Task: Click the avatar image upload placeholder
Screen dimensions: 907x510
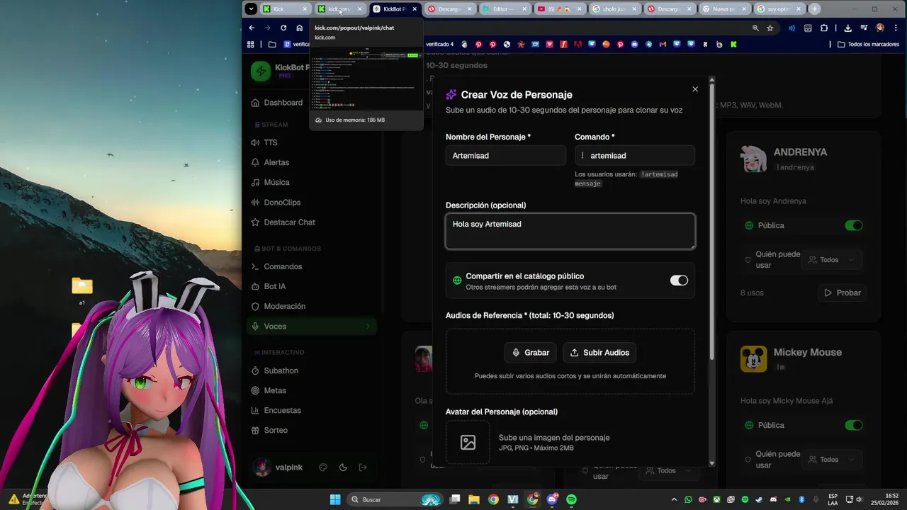Action: (468, 443)
